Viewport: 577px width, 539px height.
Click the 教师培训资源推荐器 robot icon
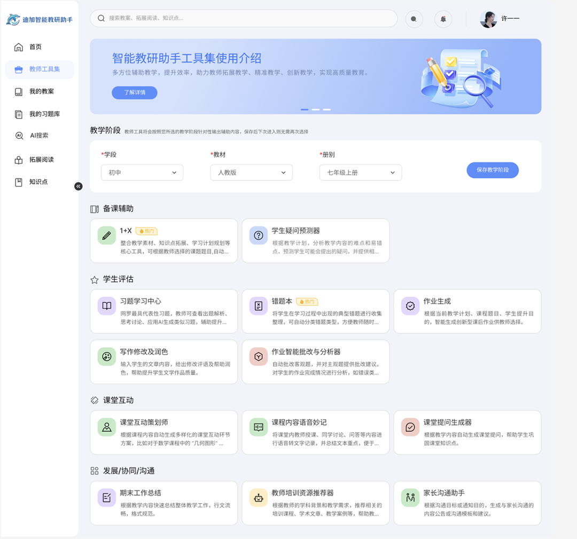259,498
